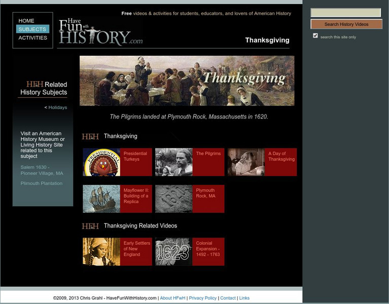Open the Links footer link
The image size is (389, 304).
pyautogui.click(x=244, y=298)
